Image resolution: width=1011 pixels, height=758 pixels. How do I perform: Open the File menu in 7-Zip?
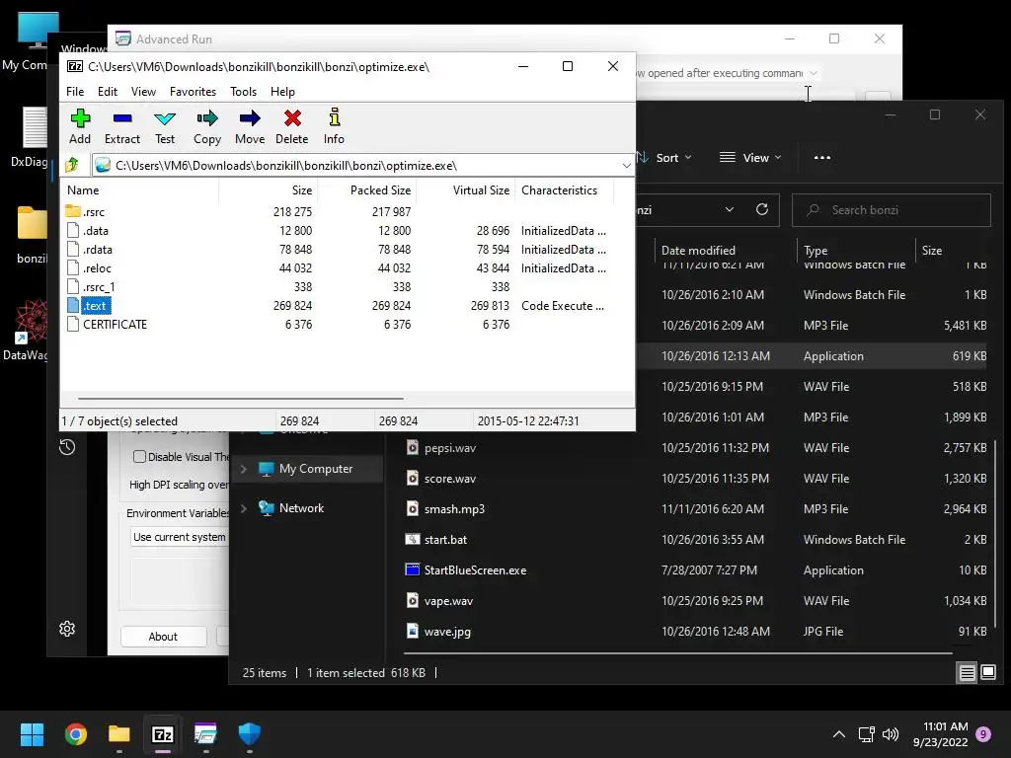click(75, 92)
